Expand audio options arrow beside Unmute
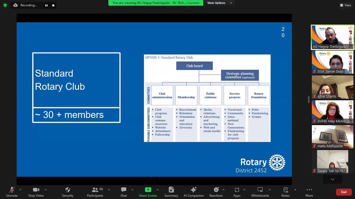355x199 pixels. (x=20, y=190)
